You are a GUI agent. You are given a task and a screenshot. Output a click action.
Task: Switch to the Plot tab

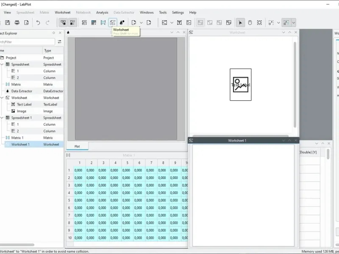click(77, 146)
